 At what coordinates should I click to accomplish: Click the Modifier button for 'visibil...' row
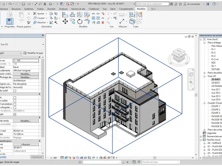click(26, 74)
